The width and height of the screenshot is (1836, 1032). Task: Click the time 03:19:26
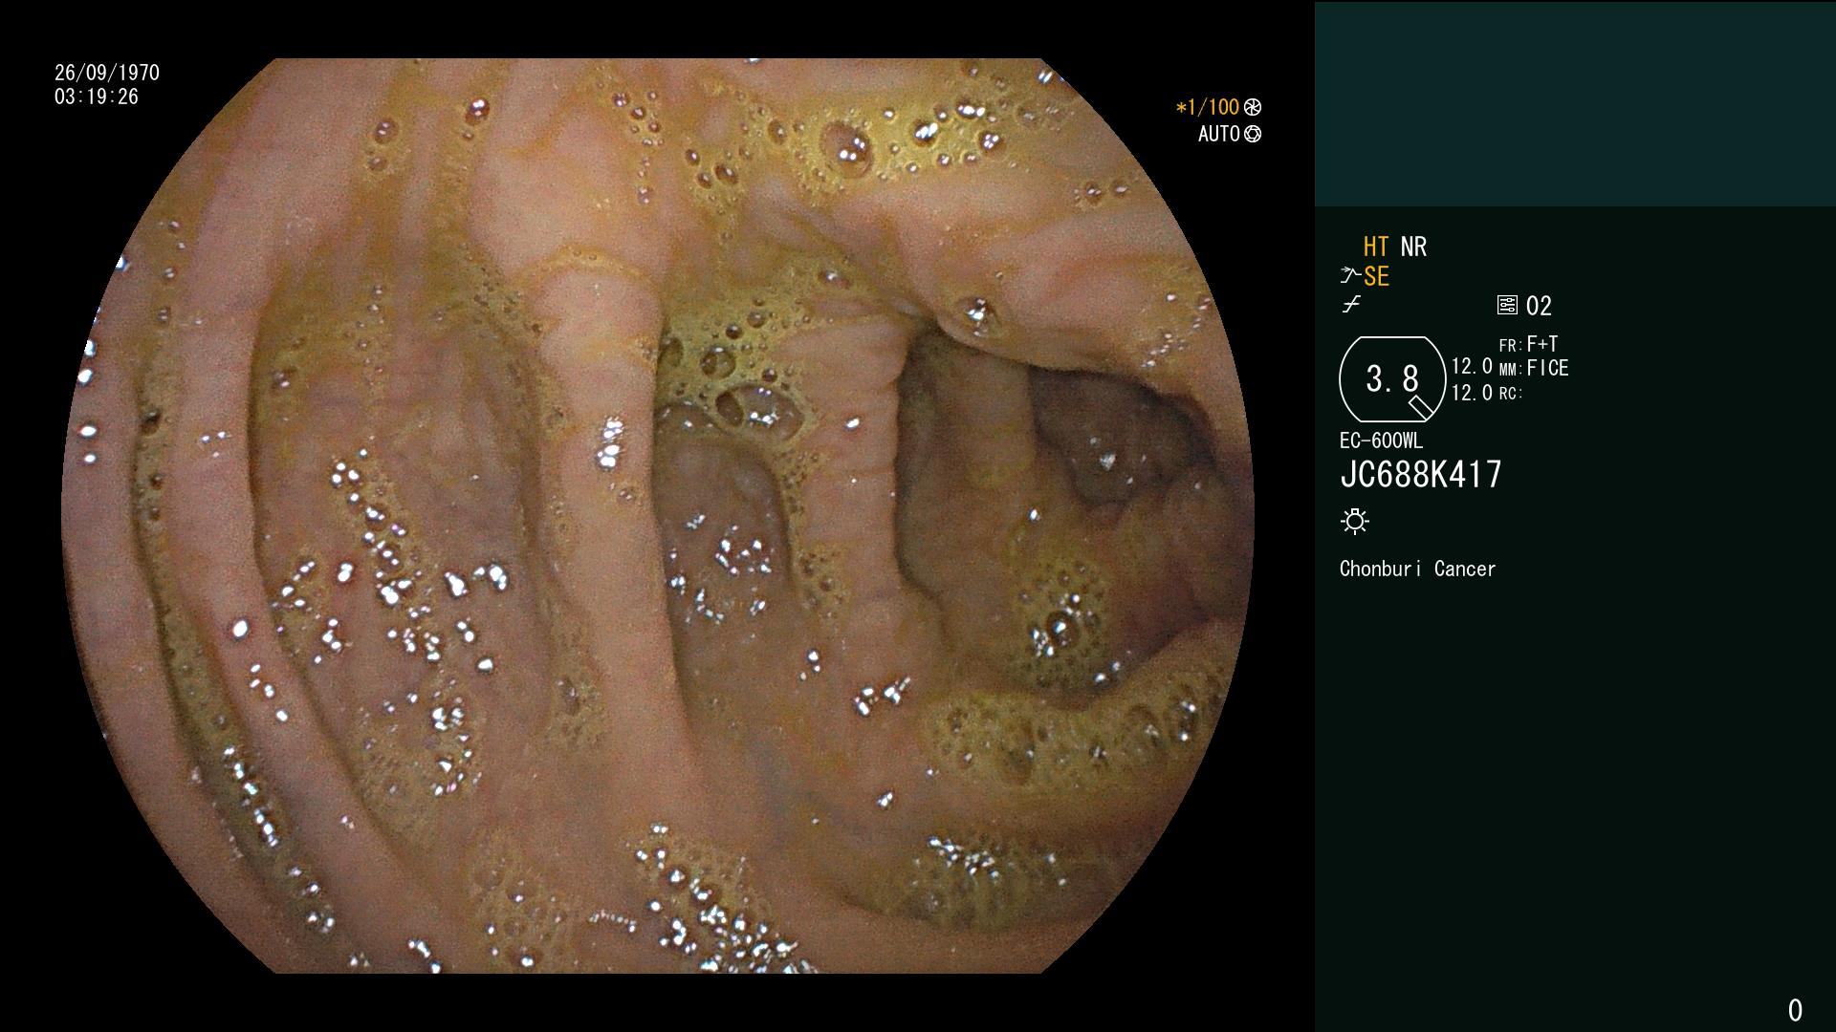(x=97, y=97)
